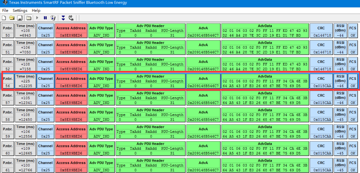Click the AdvA cell in packet 51 row
The width and height of the screenshot is (360, 173).
[203, 47]
